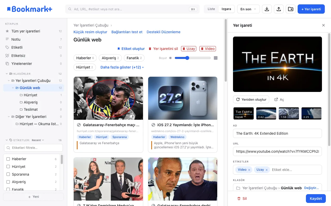Click the small size square icon

click(x=170, y=58)
